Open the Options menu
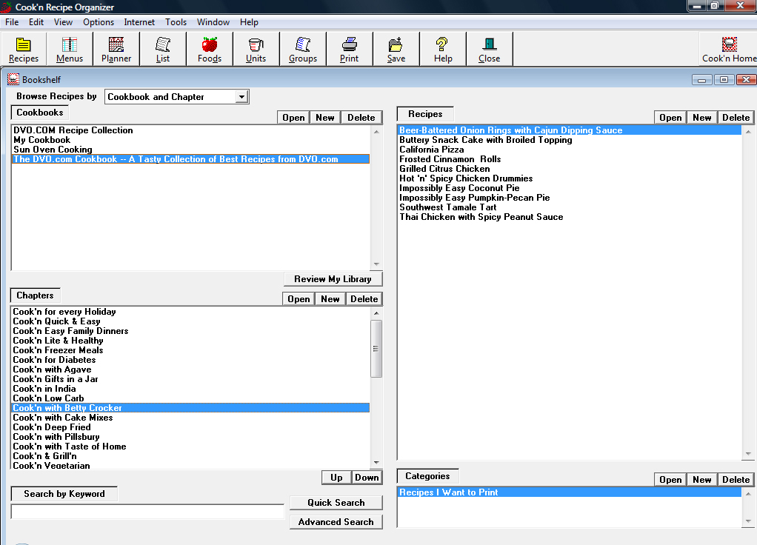The width and height of the screenshot is (757, 545). pyautogui.click(x=99, y=22)
